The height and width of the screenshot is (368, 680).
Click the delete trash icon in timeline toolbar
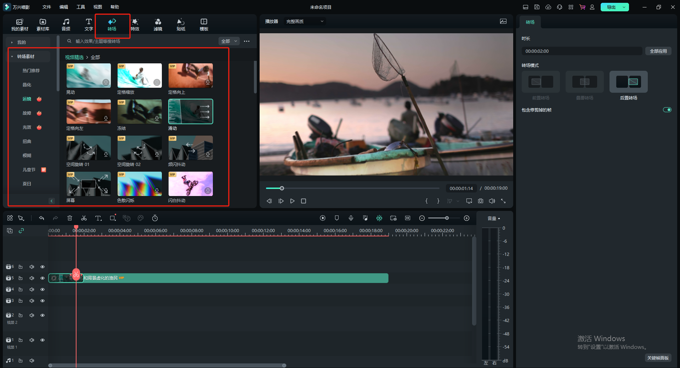pos(70,218)
